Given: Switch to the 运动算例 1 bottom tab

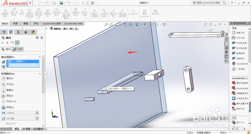Looking at the screenshot, I should 39,129.
